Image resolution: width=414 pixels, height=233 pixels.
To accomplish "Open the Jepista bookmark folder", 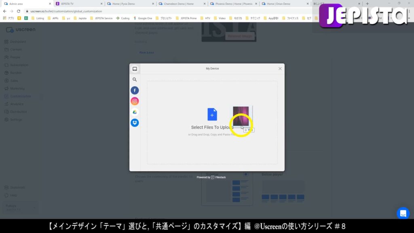I will pos(80,18).
